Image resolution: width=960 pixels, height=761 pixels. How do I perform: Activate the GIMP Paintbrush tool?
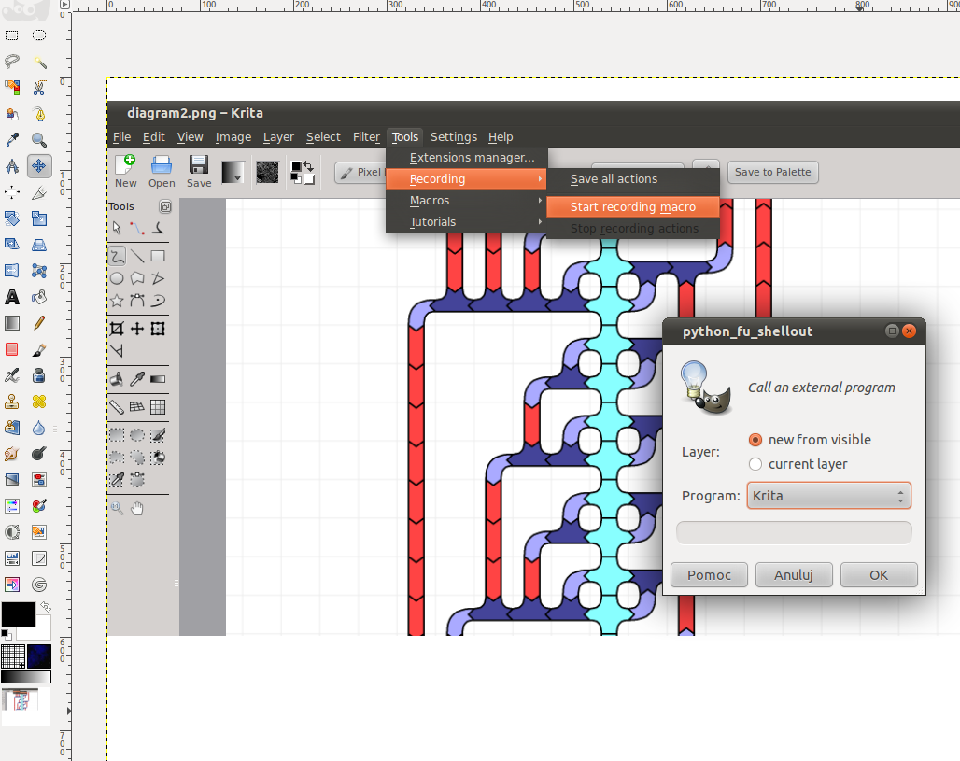pyautogui.click(x=39, y=349)
